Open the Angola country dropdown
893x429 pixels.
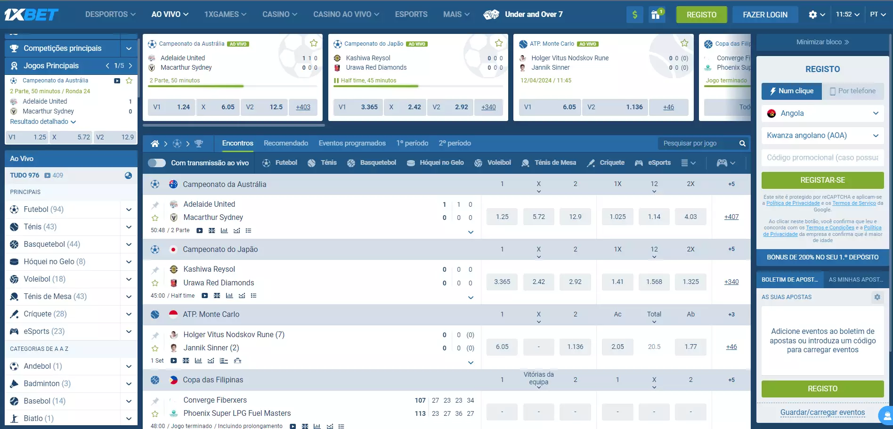click(x=822, y=113)
